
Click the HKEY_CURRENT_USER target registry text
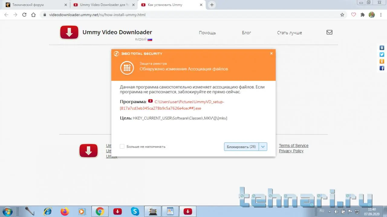coord(180,118)
